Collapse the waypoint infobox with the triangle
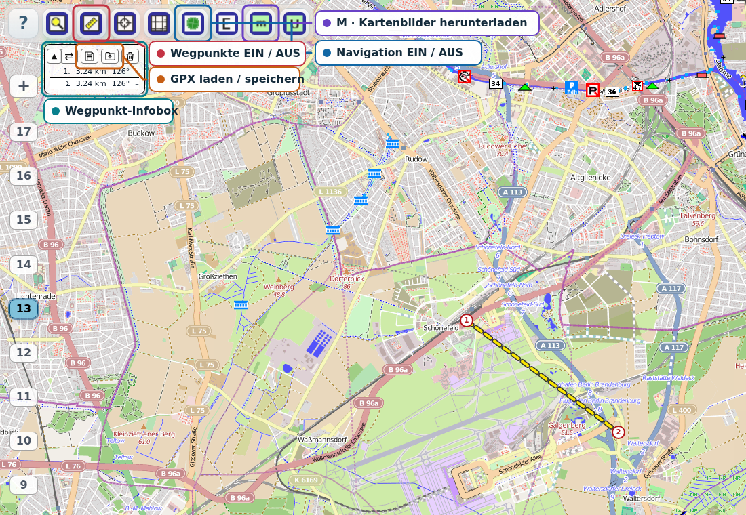746x515 pixels. [54, 56]
